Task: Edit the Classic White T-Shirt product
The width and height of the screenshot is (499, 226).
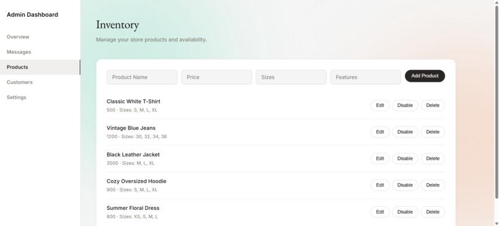Action: pos(380,105)
